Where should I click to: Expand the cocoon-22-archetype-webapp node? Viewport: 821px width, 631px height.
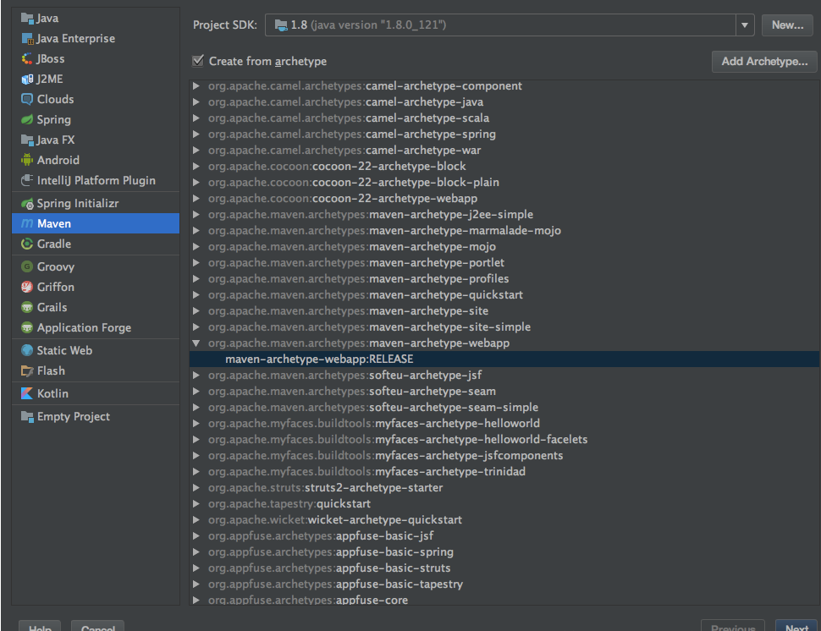click(x=196, y=198)
